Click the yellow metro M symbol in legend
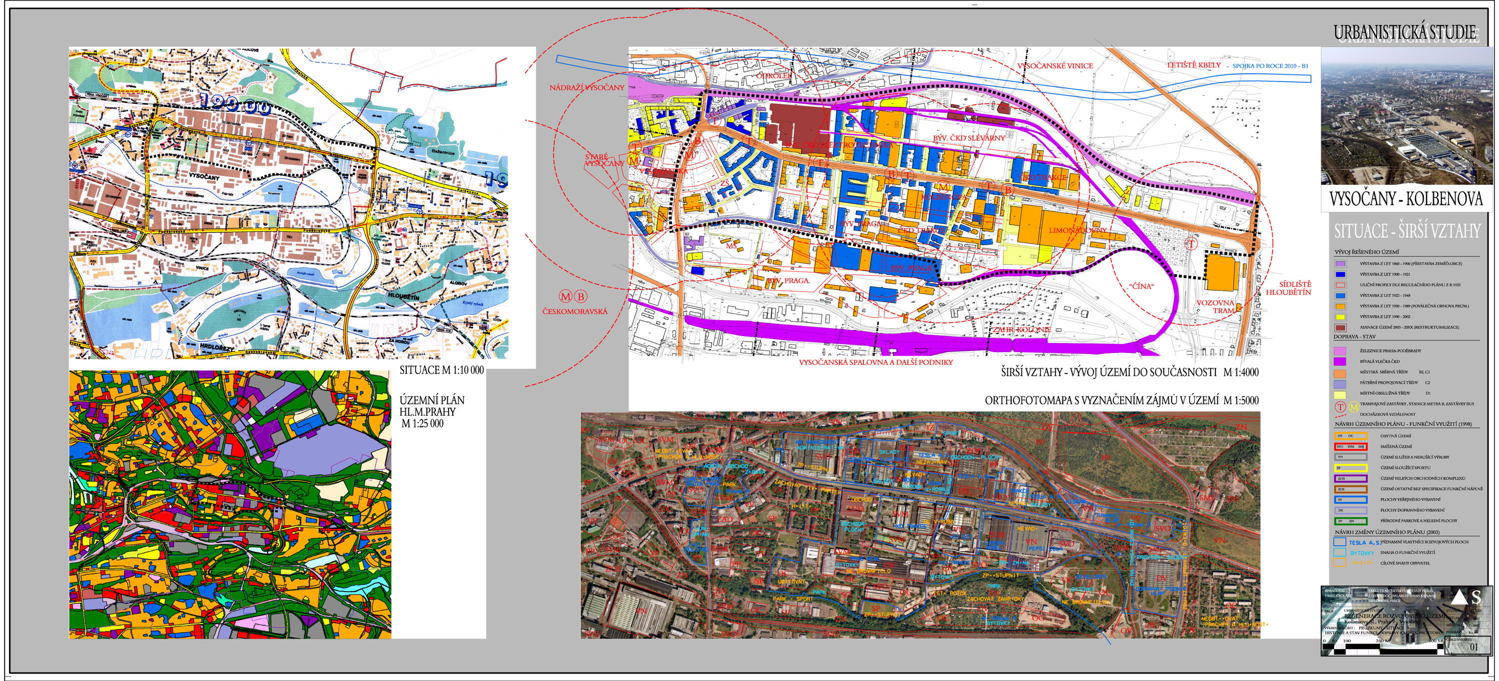1499x681 pixels. coord(1354,406)
